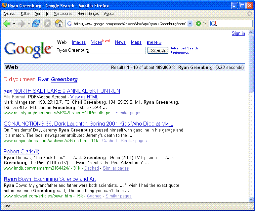Image resolution: width=255 pixels, height=211 pixels.
Task: Open Similar pages for conjunctions.com result
Action: [x=134, y=141]
